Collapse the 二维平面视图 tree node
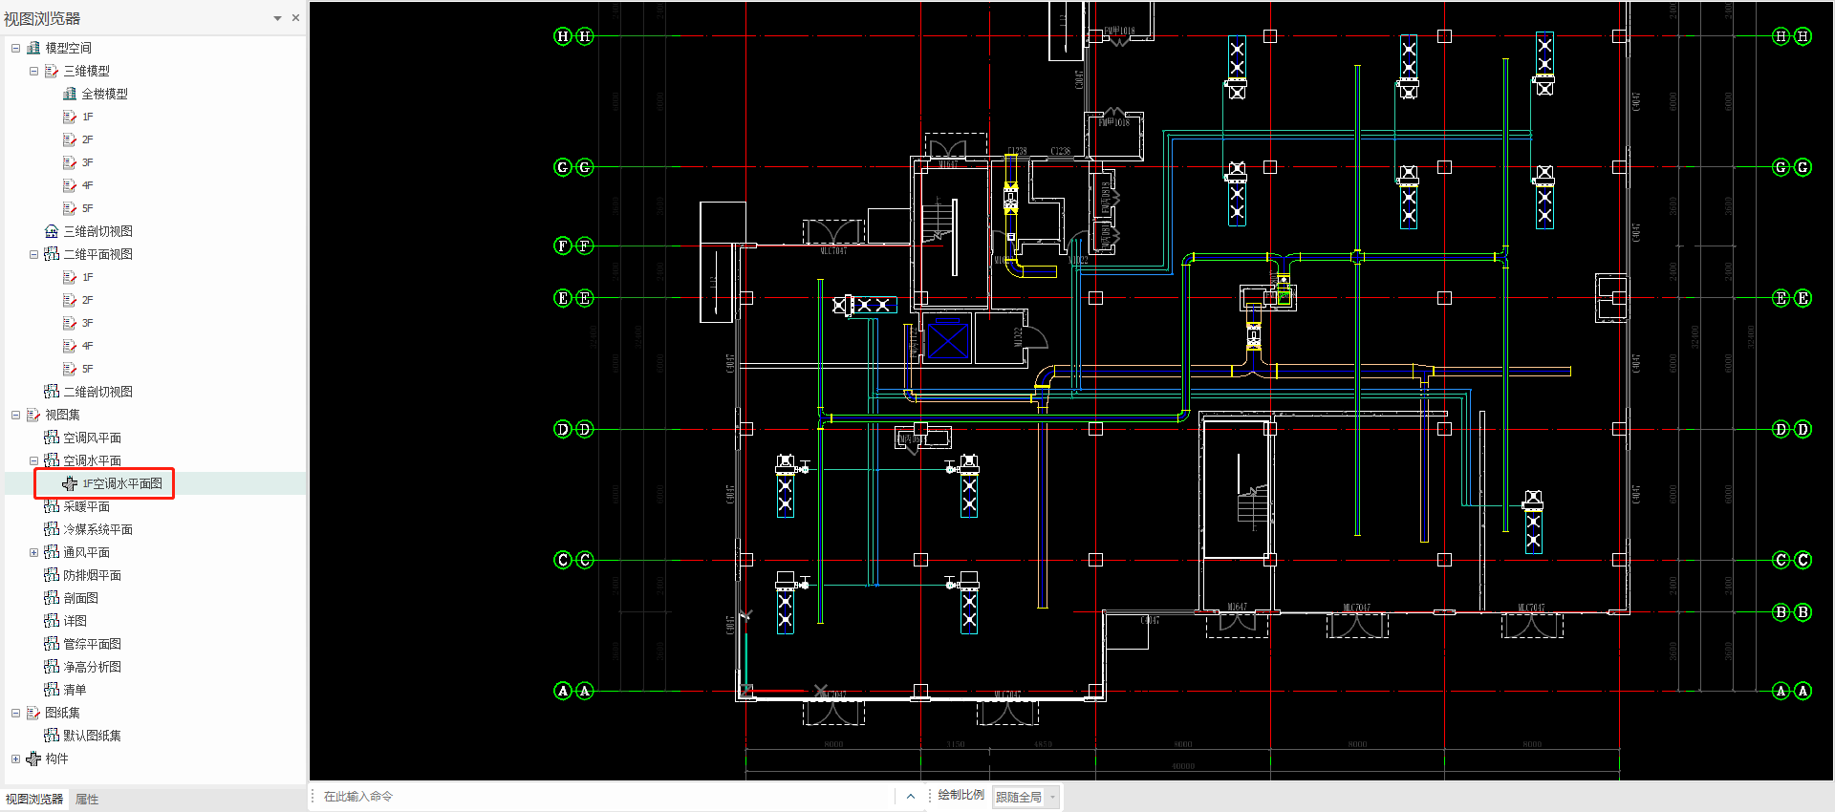 (33, 254)
